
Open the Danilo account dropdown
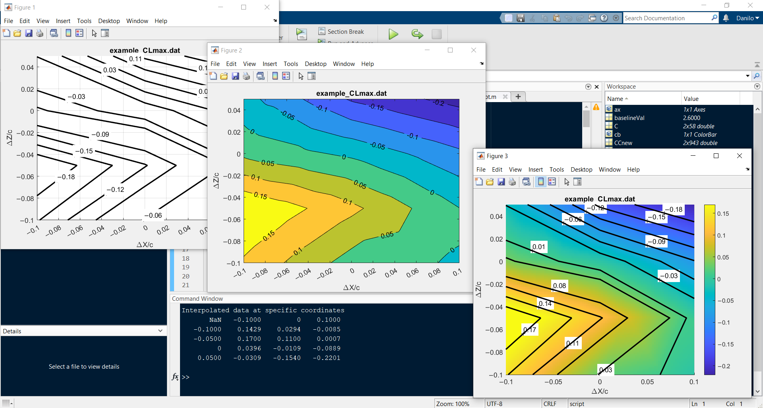[x=748, y=18]
